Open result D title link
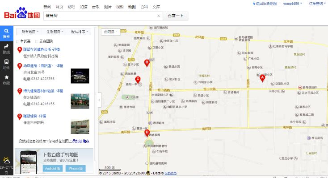The height and width of the screenshot is (178, 328). click(x=35, y=116)
